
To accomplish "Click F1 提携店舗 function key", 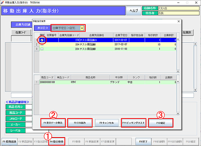I will (x=9, y=142).
